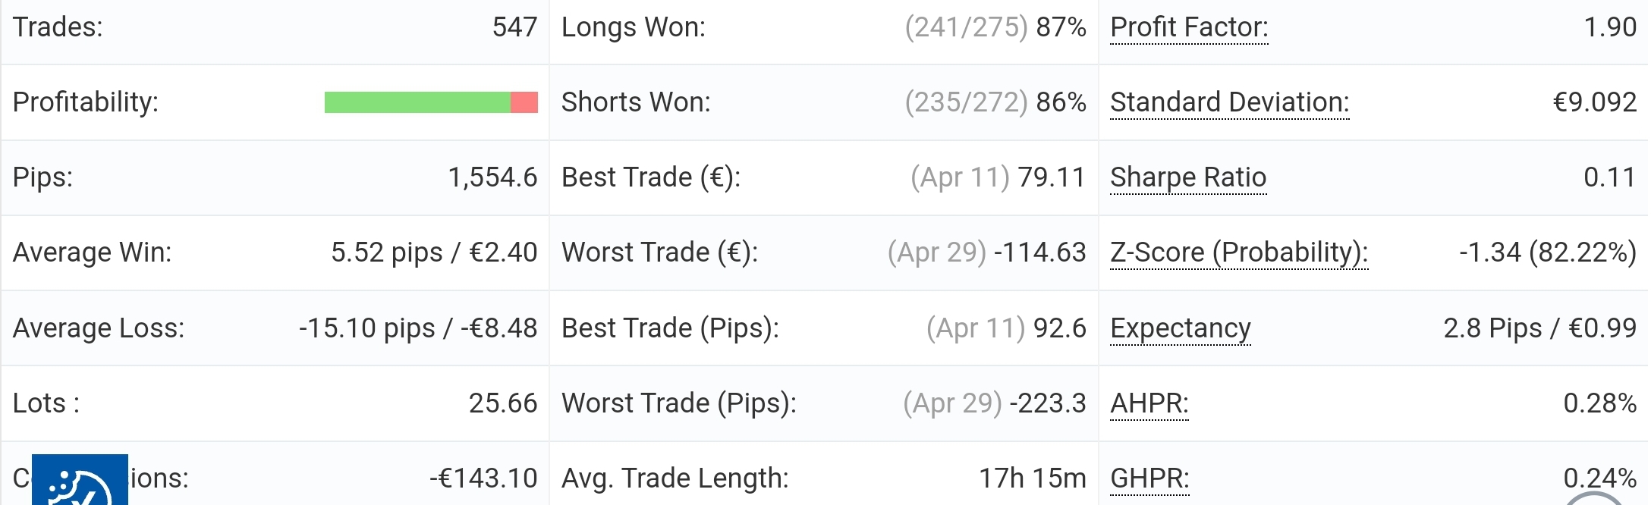This screenshot has height=505, width=1651.
Task: Click the Shorts Won 86% value
Action: tap(1061, 102)
